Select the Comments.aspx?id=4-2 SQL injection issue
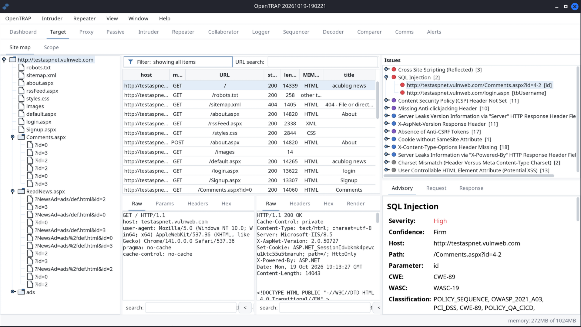 point(479,85)
